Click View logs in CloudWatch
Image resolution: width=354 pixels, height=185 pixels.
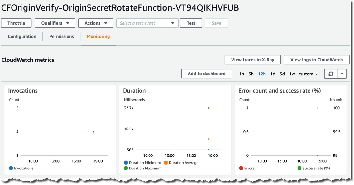(317, 60)
